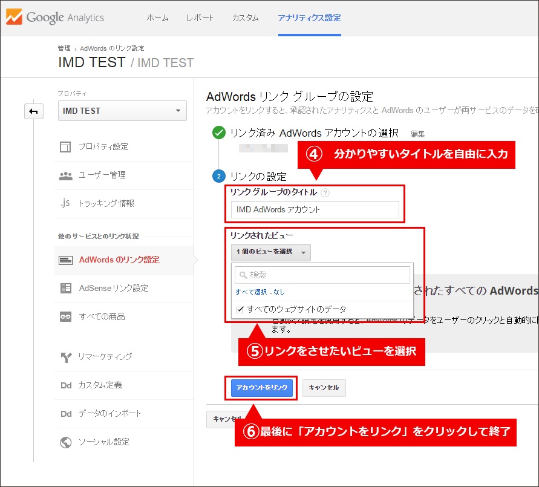The image size is (539, 487).
Task: Open the レポート tab
Action: (x=200, y=18)
